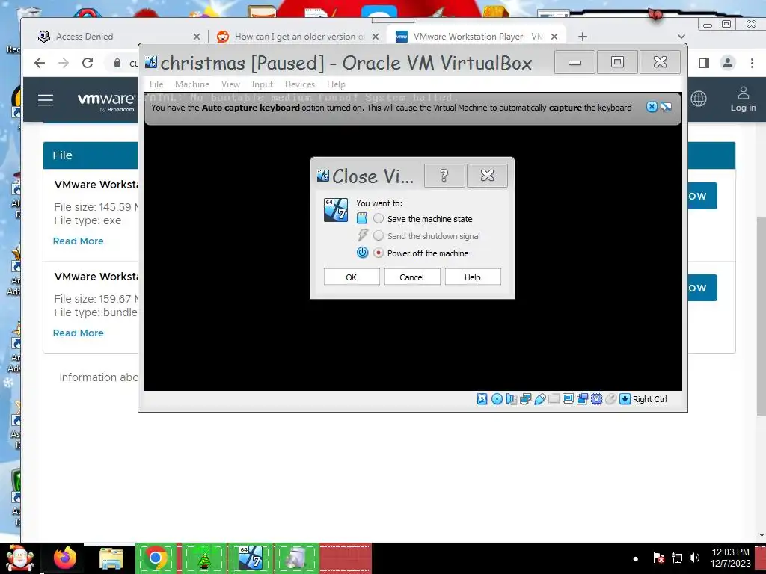The image size is (766, 574).
Task: Click the shared folders status icon
Action: click(x=554, y=399)
